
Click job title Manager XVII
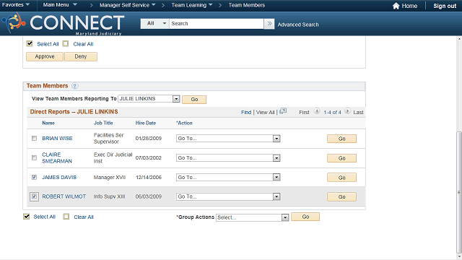pyautogui.click(x=110, y=177)
